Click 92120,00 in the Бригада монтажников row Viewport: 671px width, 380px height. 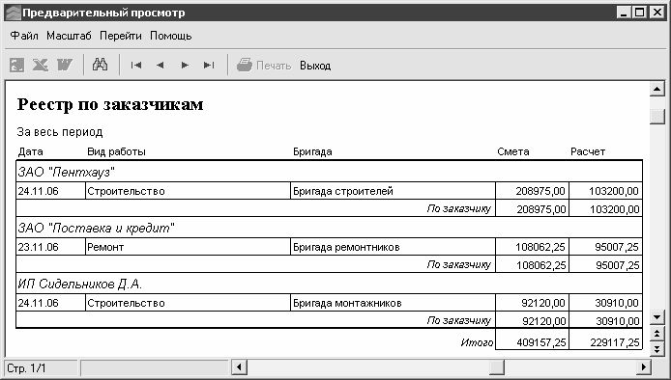point(533,303)
